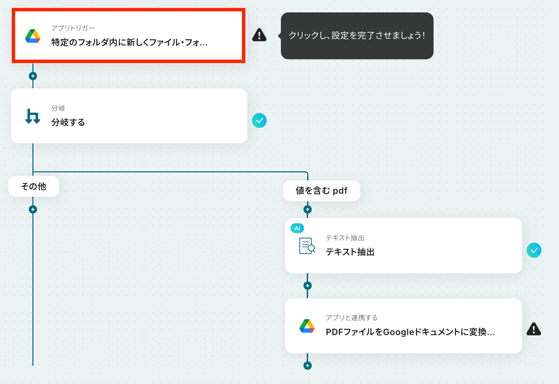Image resolution: width=559 pixels, height=384 pixels.
Task: Click the checkmark badge beside the 分岐する card
Action: pos(259,121)
